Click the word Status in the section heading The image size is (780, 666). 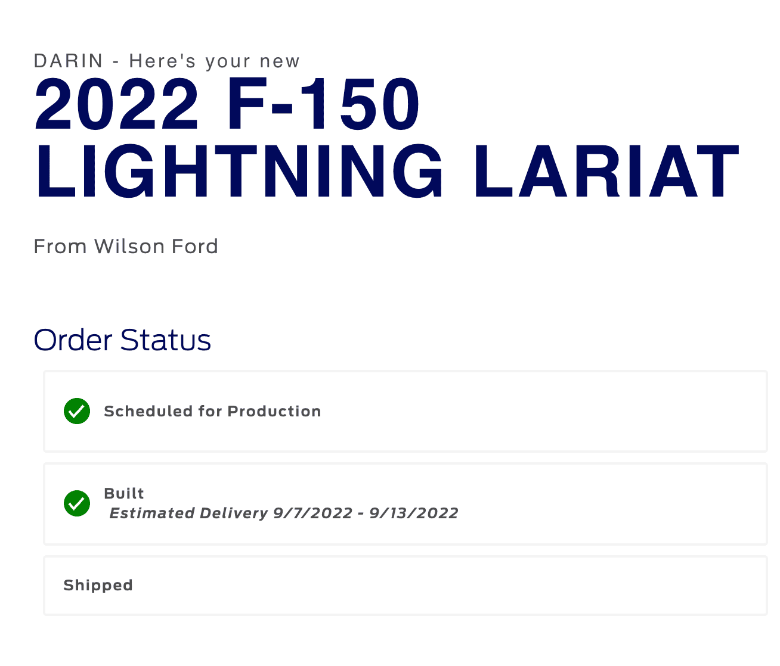coord(166,340)
